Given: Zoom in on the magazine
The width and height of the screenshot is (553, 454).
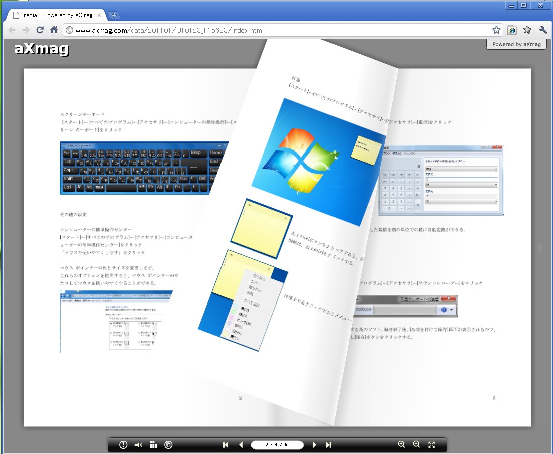Looking at the screenshot, I should (x=401, y=444).
